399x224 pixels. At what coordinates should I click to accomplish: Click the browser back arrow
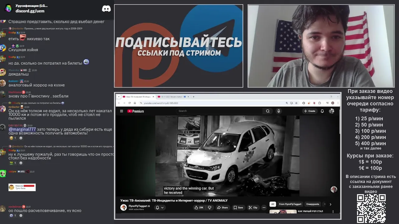[119, 103]
